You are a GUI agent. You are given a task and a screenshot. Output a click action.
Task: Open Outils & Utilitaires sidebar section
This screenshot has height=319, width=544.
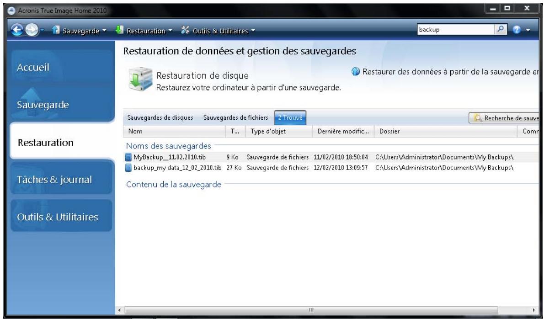(61, 217)
